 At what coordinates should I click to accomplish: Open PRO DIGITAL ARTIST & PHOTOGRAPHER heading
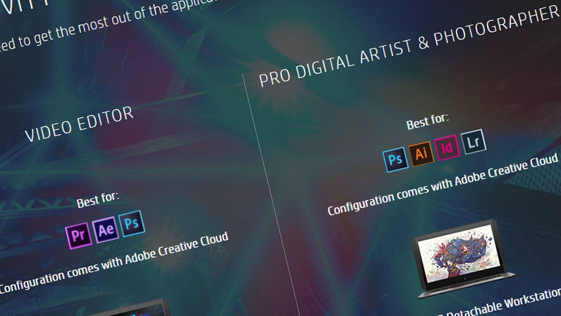tap(409, 48)
